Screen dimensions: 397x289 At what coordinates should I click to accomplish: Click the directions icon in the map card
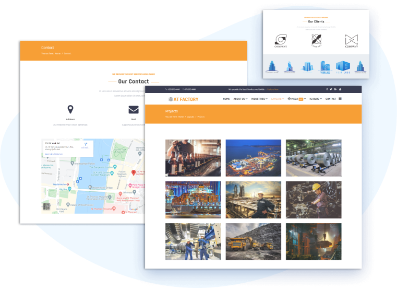[x=86, y=144]
